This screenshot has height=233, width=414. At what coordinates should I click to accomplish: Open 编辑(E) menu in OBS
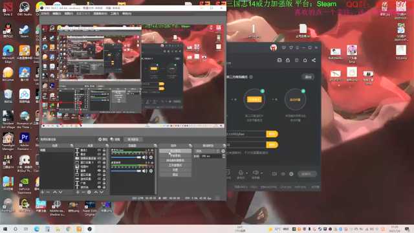click(56, 14)
